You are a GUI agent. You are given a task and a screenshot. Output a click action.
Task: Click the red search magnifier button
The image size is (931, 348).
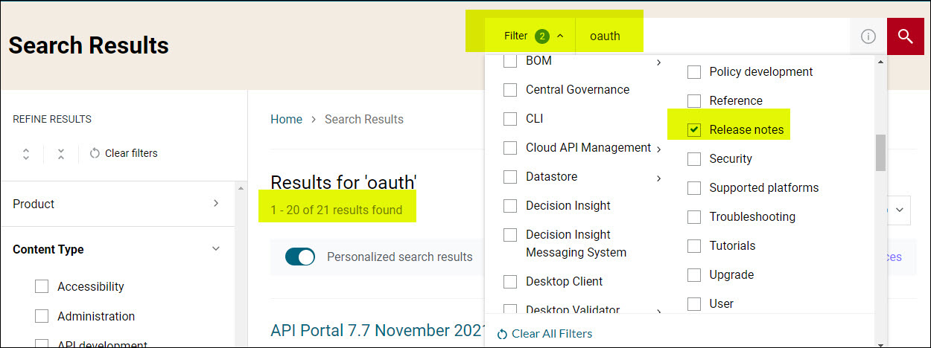(x=905, y=36)
